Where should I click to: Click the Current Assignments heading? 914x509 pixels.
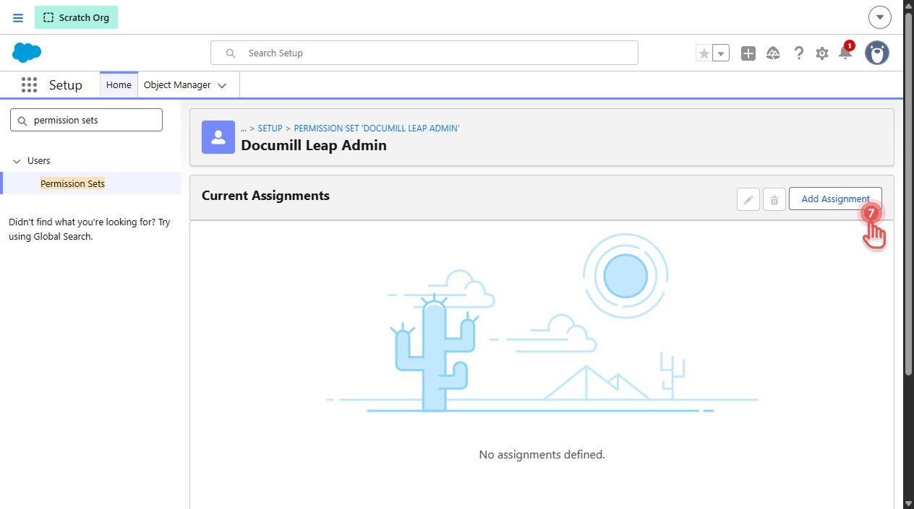(265, 196)
